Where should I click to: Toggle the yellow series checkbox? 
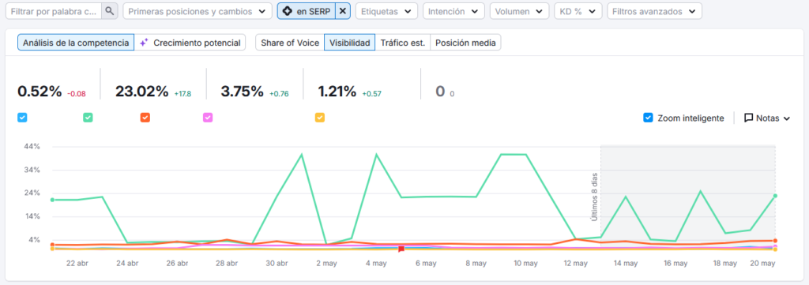(x=320, y=118)
